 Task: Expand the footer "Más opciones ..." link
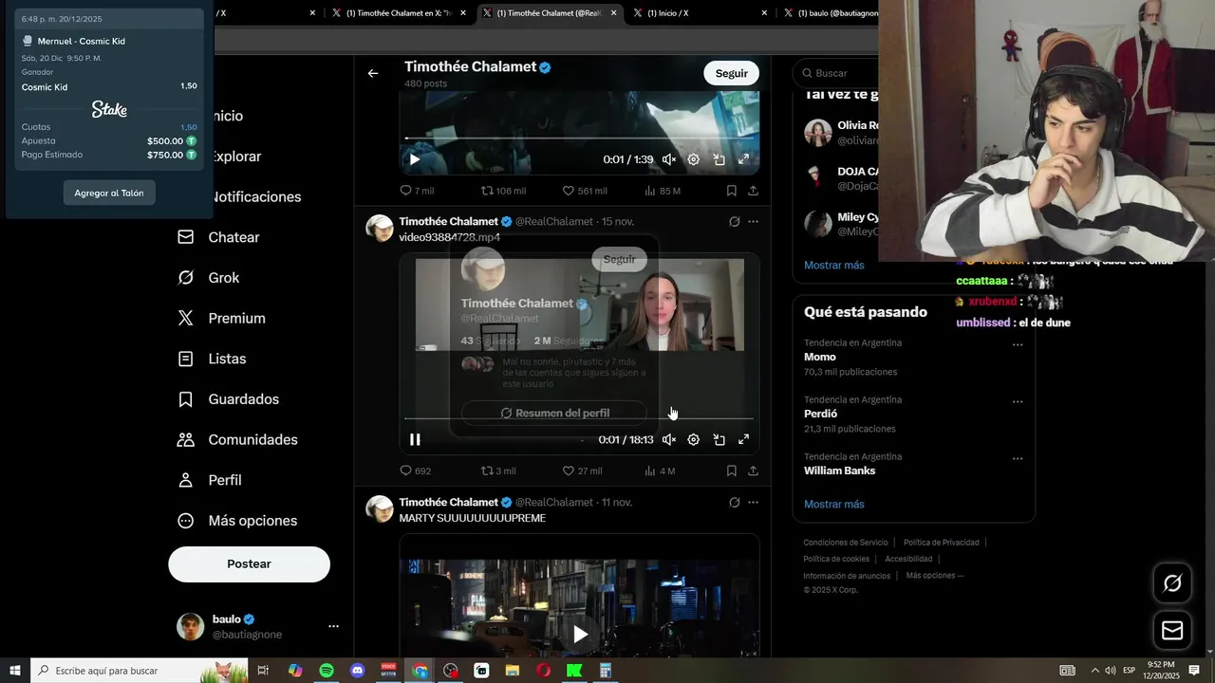(934, 576)
